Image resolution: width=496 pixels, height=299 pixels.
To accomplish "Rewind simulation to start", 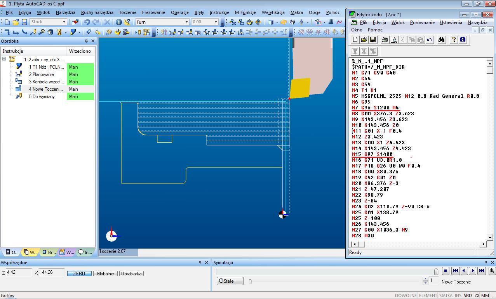I will click(x=456, y=271).
